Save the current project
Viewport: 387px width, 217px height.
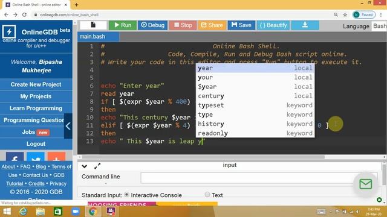point(241,25)
